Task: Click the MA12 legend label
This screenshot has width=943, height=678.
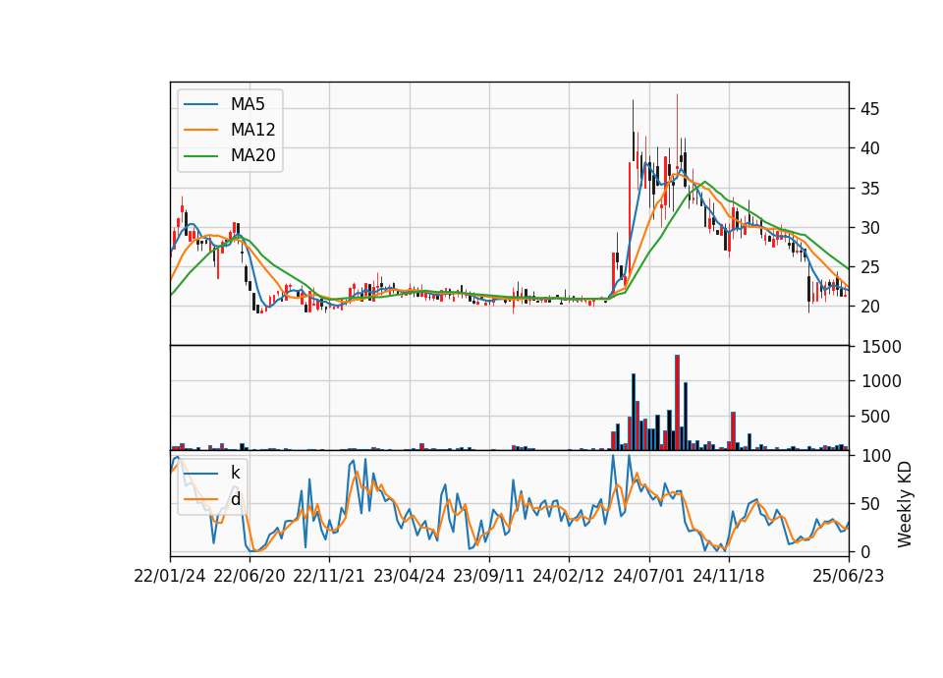Action: click(252, 130)
